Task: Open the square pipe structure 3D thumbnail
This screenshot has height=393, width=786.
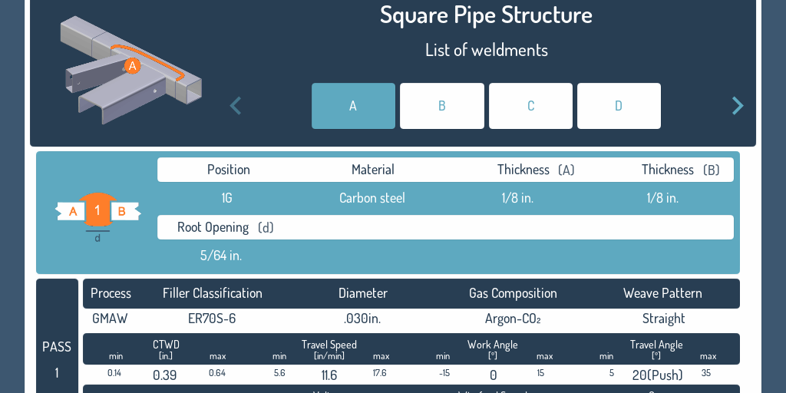Action: click(130, 70)
